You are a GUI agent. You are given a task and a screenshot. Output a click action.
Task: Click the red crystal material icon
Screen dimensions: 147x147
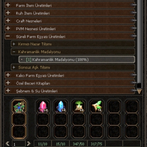coord(43,107)
